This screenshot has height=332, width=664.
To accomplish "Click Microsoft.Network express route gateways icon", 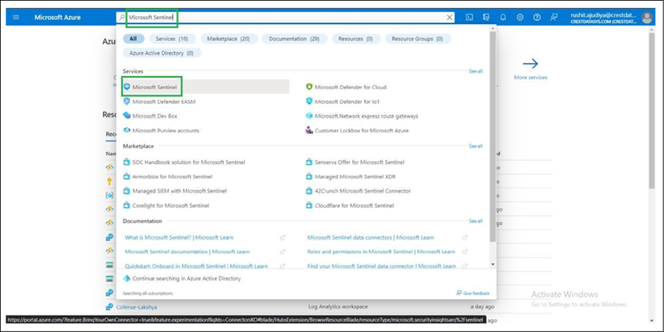I will (x=309, y=115).
